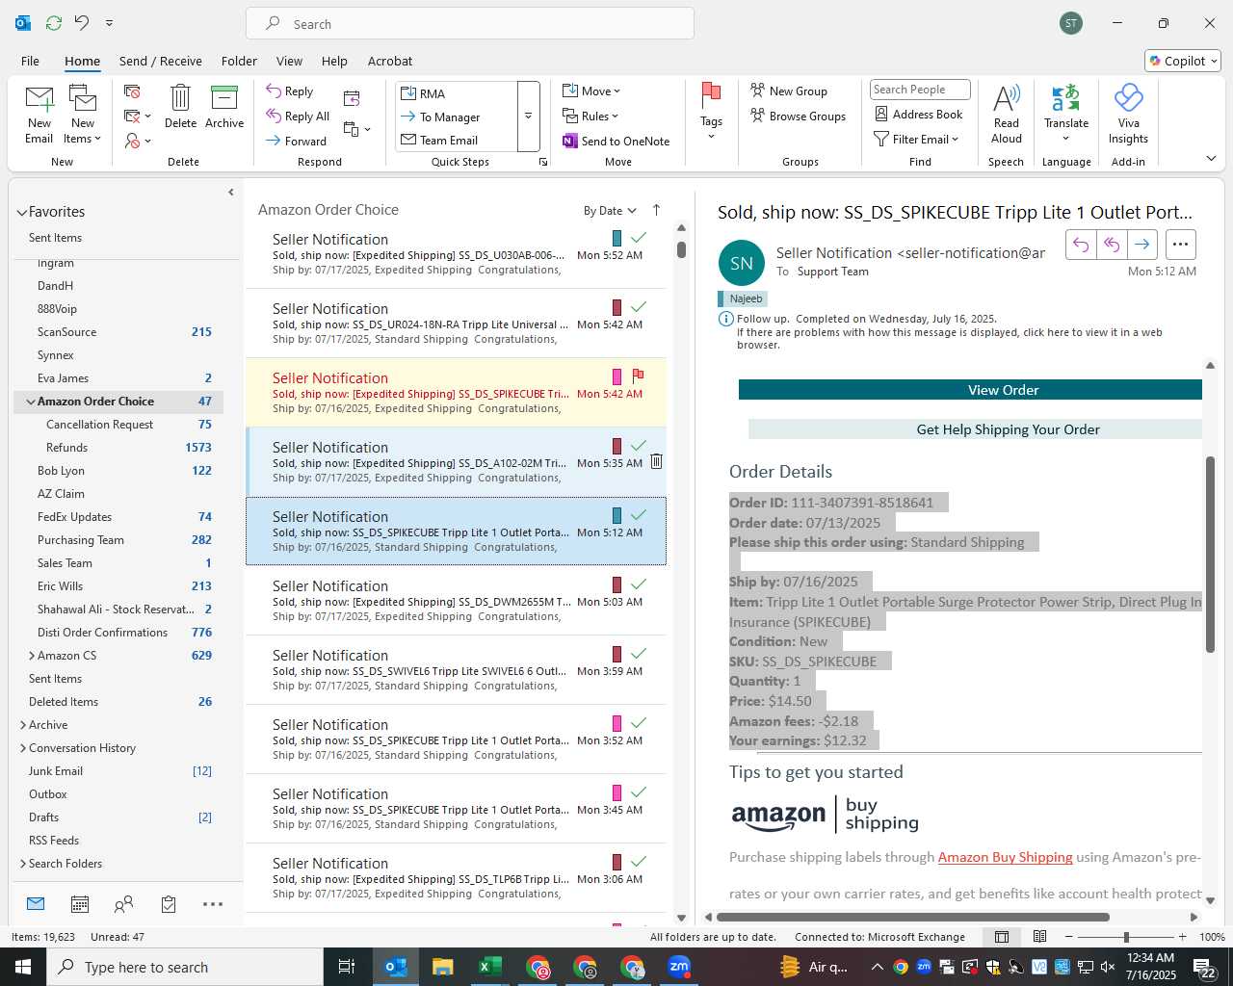Click the Undo icon in title bar
The width and height of the screenshot is (1233, 986).
[82, 22]
